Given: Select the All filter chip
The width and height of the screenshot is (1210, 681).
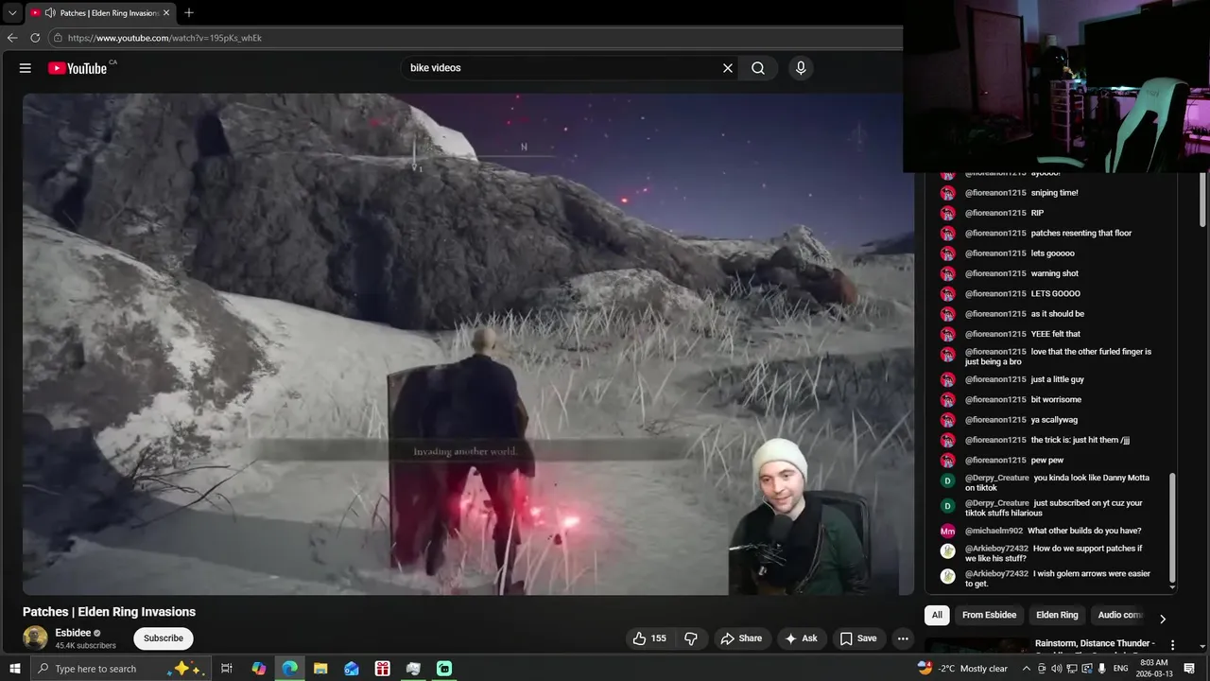Looking at the screenshot, I should point(937,615).
